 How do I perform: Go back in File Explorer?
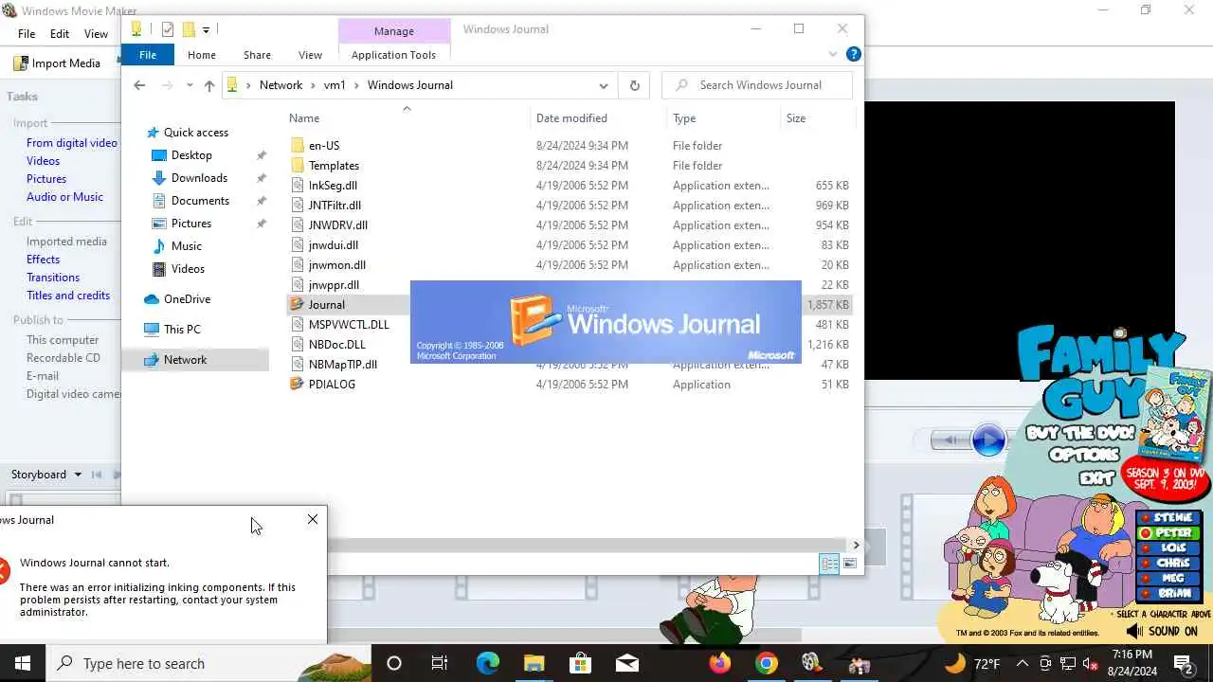coord(139,85)
